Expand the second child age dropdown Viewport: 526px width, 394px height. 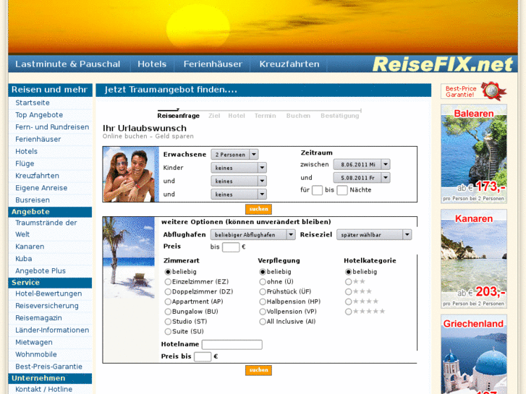click(239, 181)
